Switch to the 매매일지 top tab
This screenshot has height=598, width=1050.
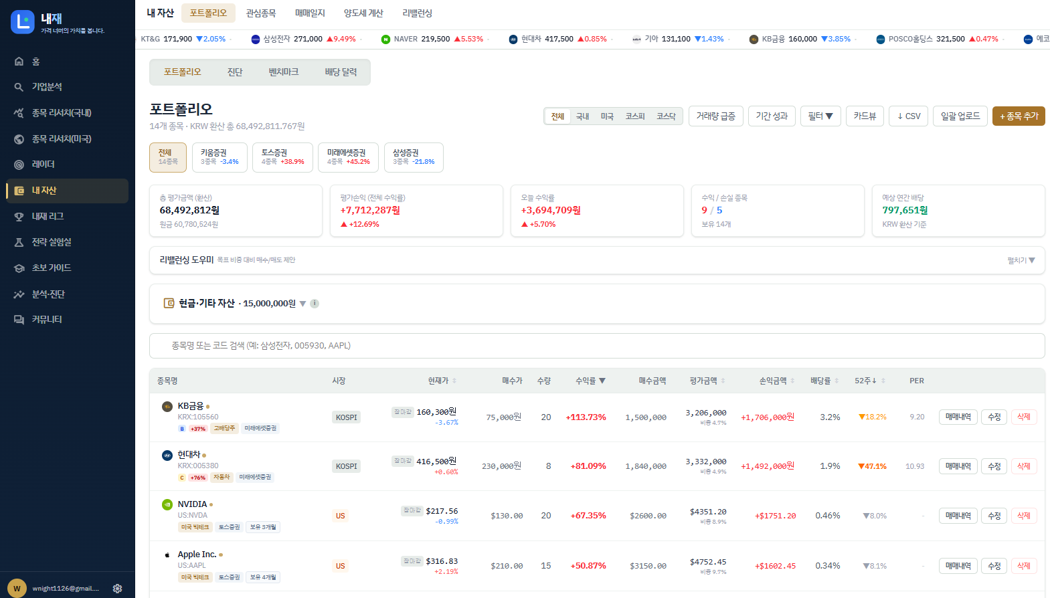click(310, 13)
